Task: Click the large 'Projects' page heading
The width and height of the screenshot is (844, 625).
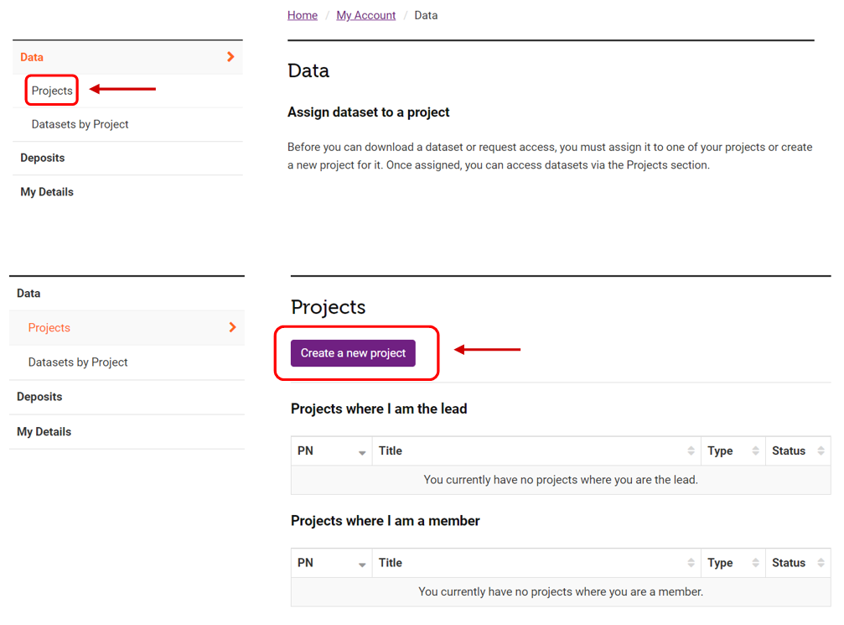Action: (328, 307)
